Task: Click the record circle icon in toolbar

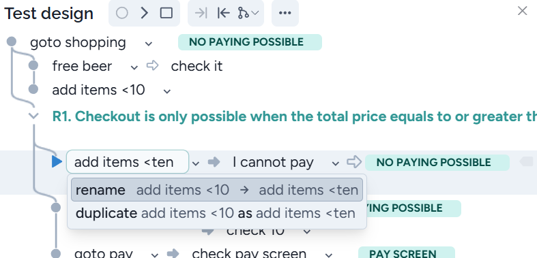Action: pos(122,13)
